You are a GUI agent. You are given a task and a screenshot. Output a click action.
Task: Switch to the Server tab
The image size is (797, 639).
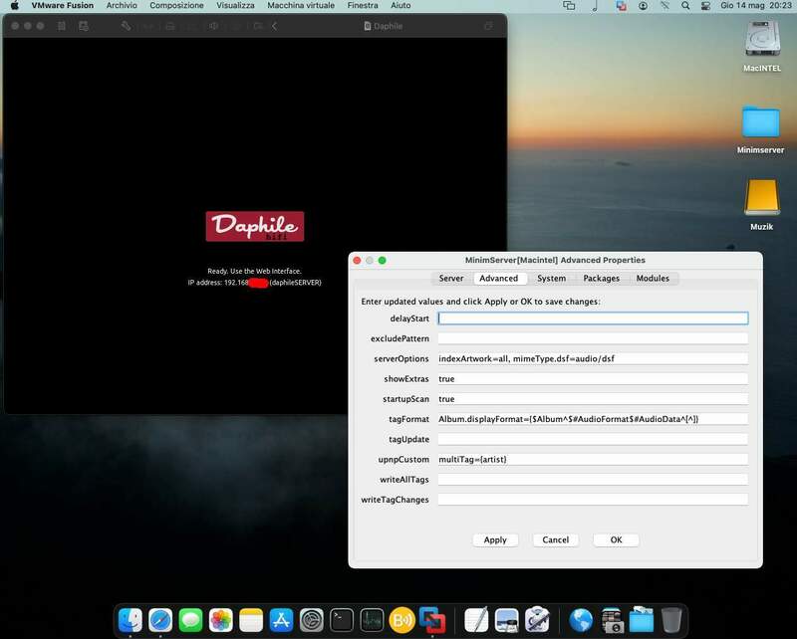click(451, 279)
